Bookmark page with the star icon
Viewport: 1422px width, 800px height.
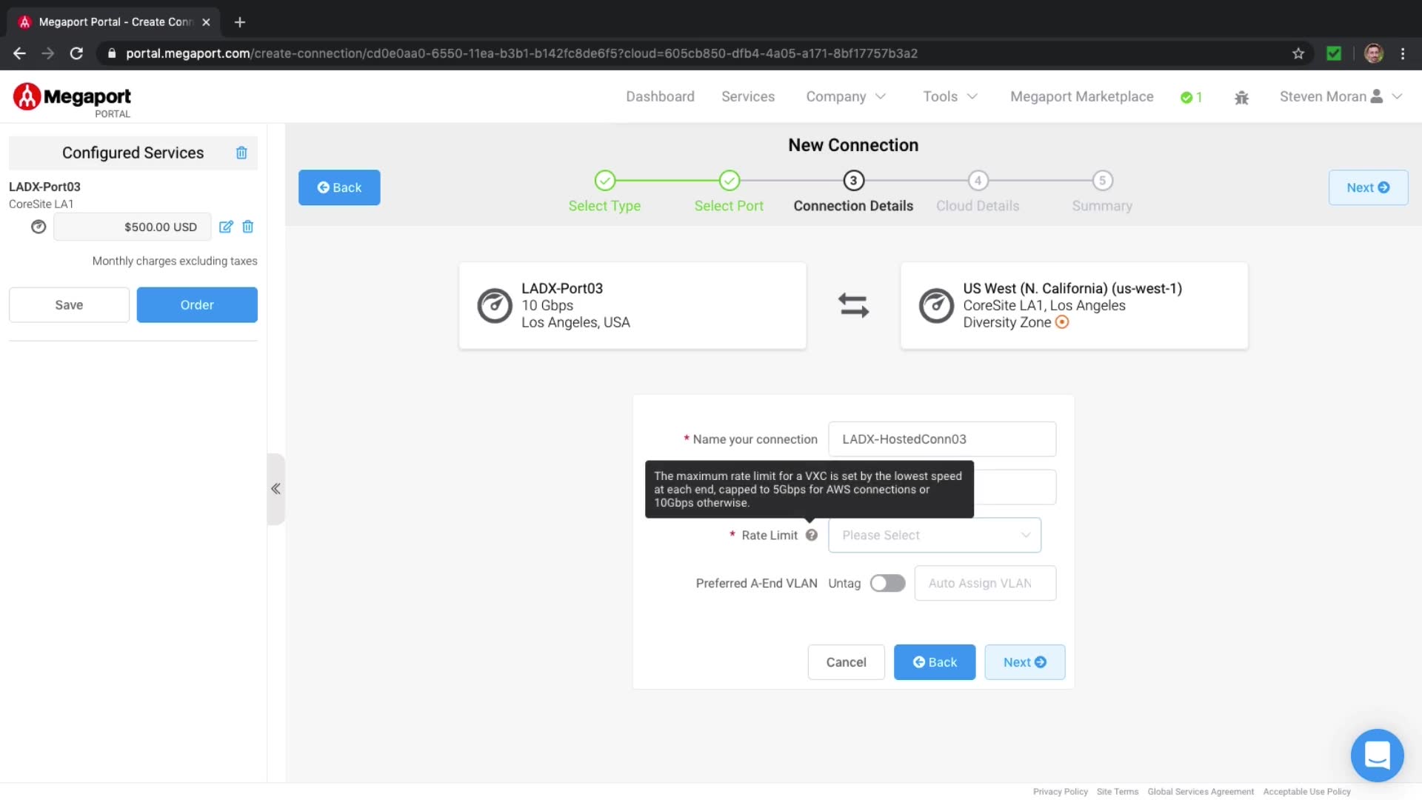(x=1298, y=53)
